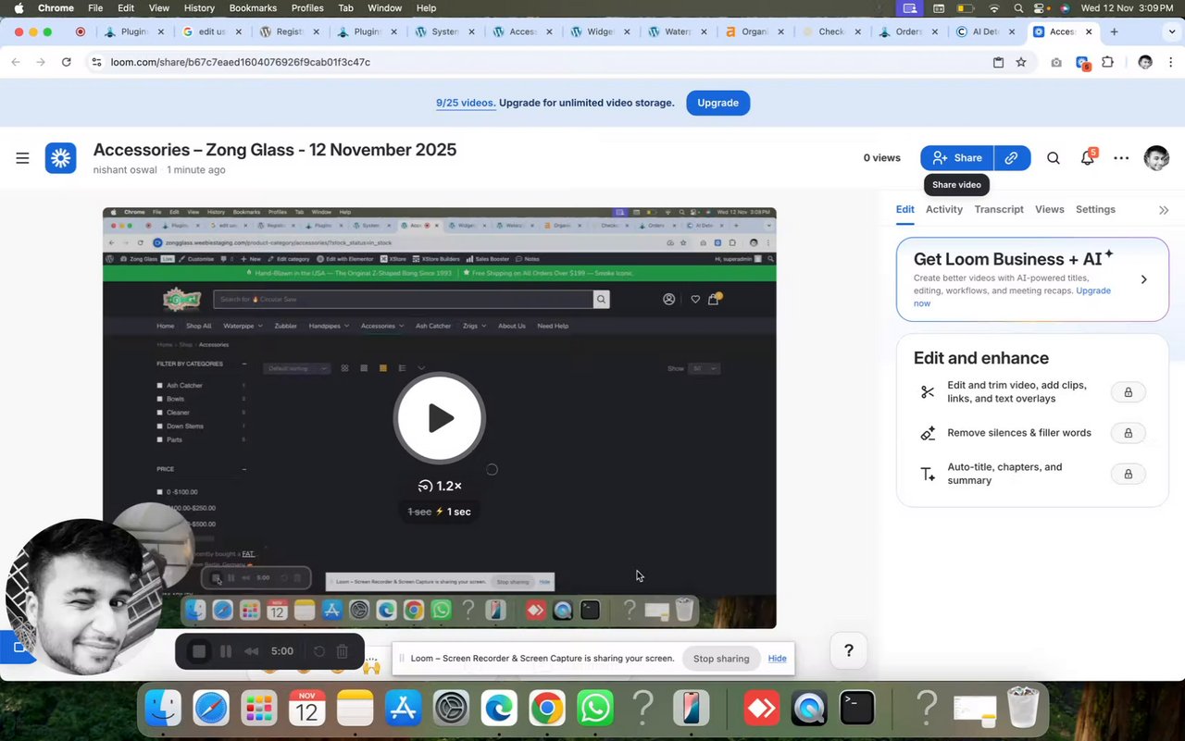
Task: Open the Loom profile avatar menu
Action: pyautogui.click(x=1156, y=158)
